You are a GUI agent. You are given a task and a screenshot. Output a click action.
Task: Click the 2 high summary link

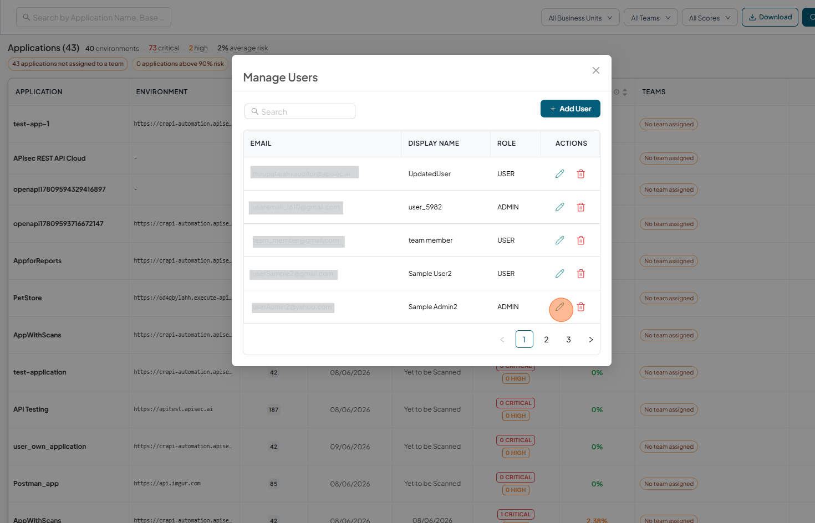(198, 48)
